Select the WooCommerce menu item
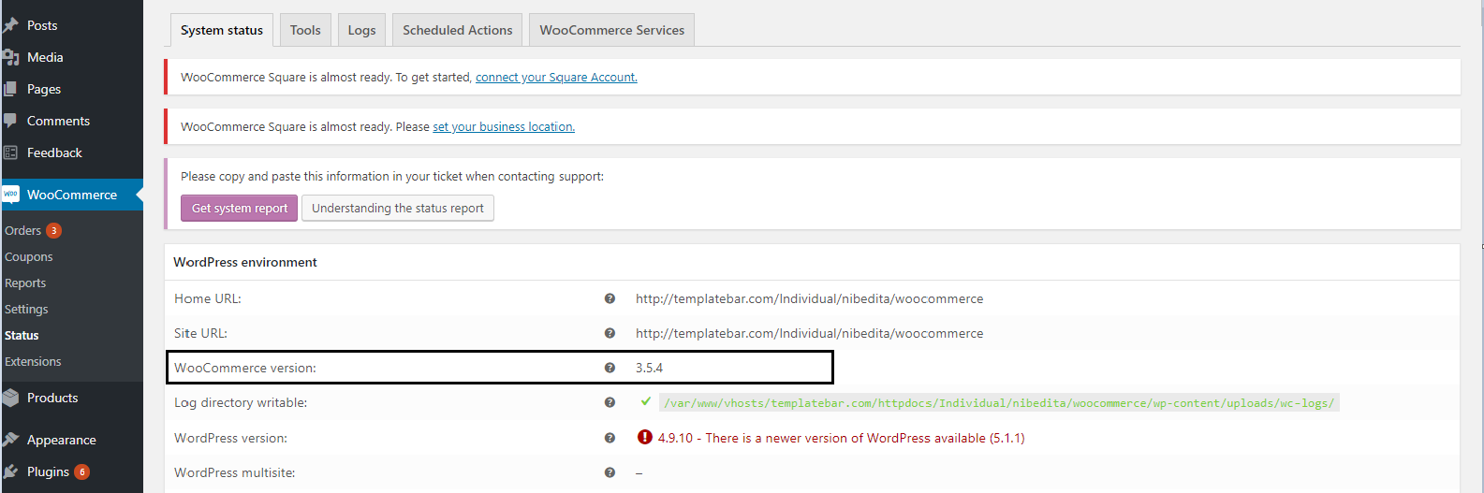 click(x=72, y=195)
